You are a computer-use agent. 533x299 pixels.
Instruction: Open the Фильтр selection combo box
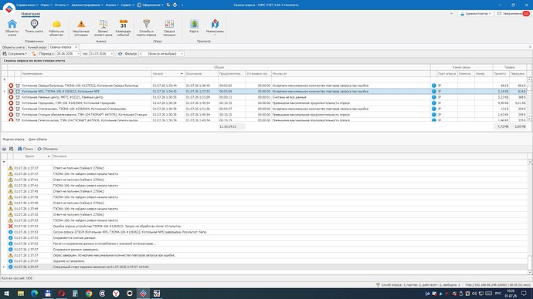pyautogui.click(x=161, y=54)
